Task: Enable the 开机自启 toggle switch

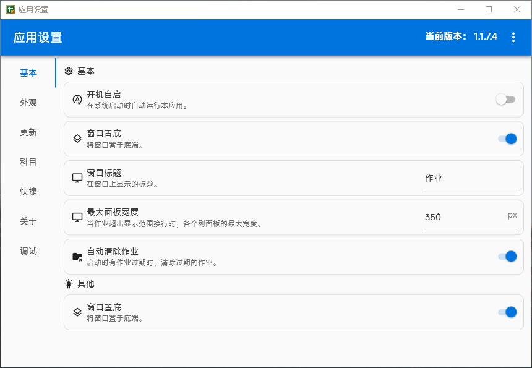Action: coord(505,100)
